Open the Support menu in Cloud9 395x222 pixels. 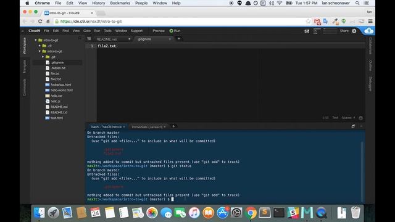pyautogui.click(x=136, y=31)
